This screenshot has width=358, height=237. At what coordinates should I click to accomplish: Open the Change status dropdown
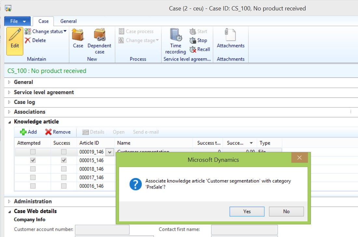click(46, 31)
